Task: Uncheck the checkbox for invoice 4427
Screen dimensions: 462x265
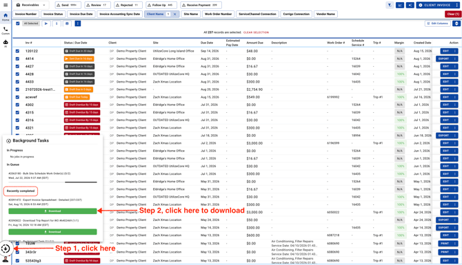Action: click(x=17, y=67)
